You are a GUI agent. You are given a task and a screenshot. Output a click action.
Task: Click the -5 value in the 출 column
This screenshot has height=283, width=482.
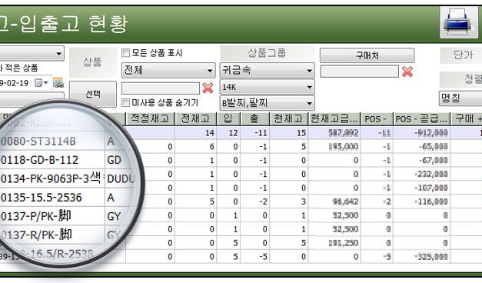[x=263, y=257]
